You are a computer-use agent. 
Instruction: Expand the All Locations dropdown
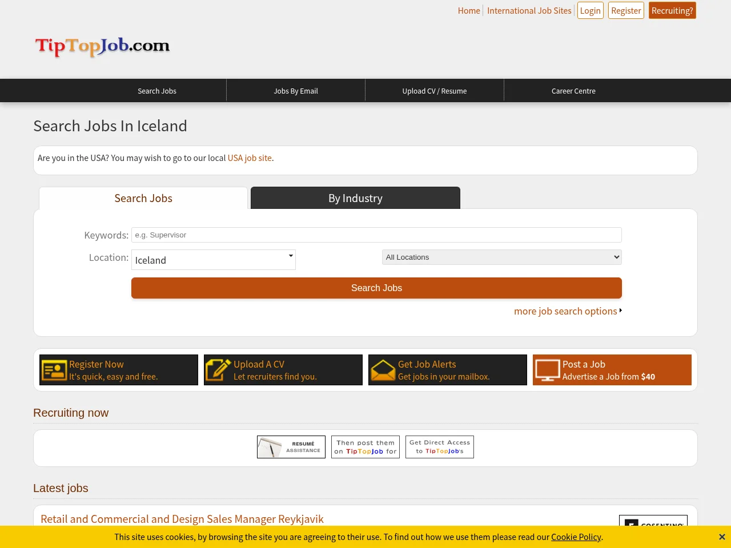pyautogui.click(x=502, y=257)
